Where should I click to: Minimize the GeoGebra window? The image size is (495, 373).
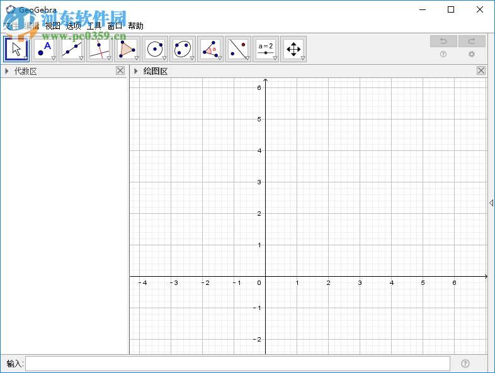point(423,10)
